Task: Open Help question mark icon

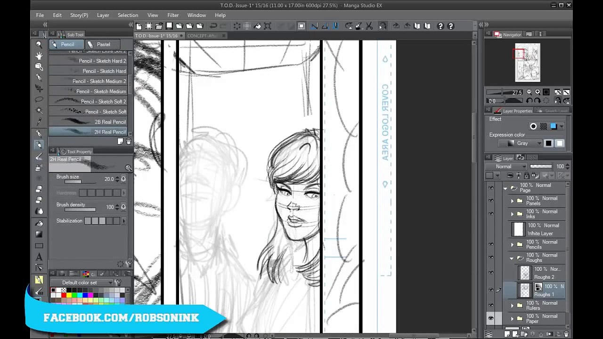Action: click(440, 26)
